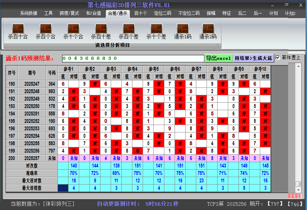
Task: Switch to the 振幅 tab
Action: pos(211,13)
